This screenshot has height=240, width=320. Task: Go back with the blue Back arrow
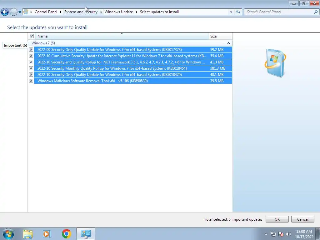click(5, 12)
